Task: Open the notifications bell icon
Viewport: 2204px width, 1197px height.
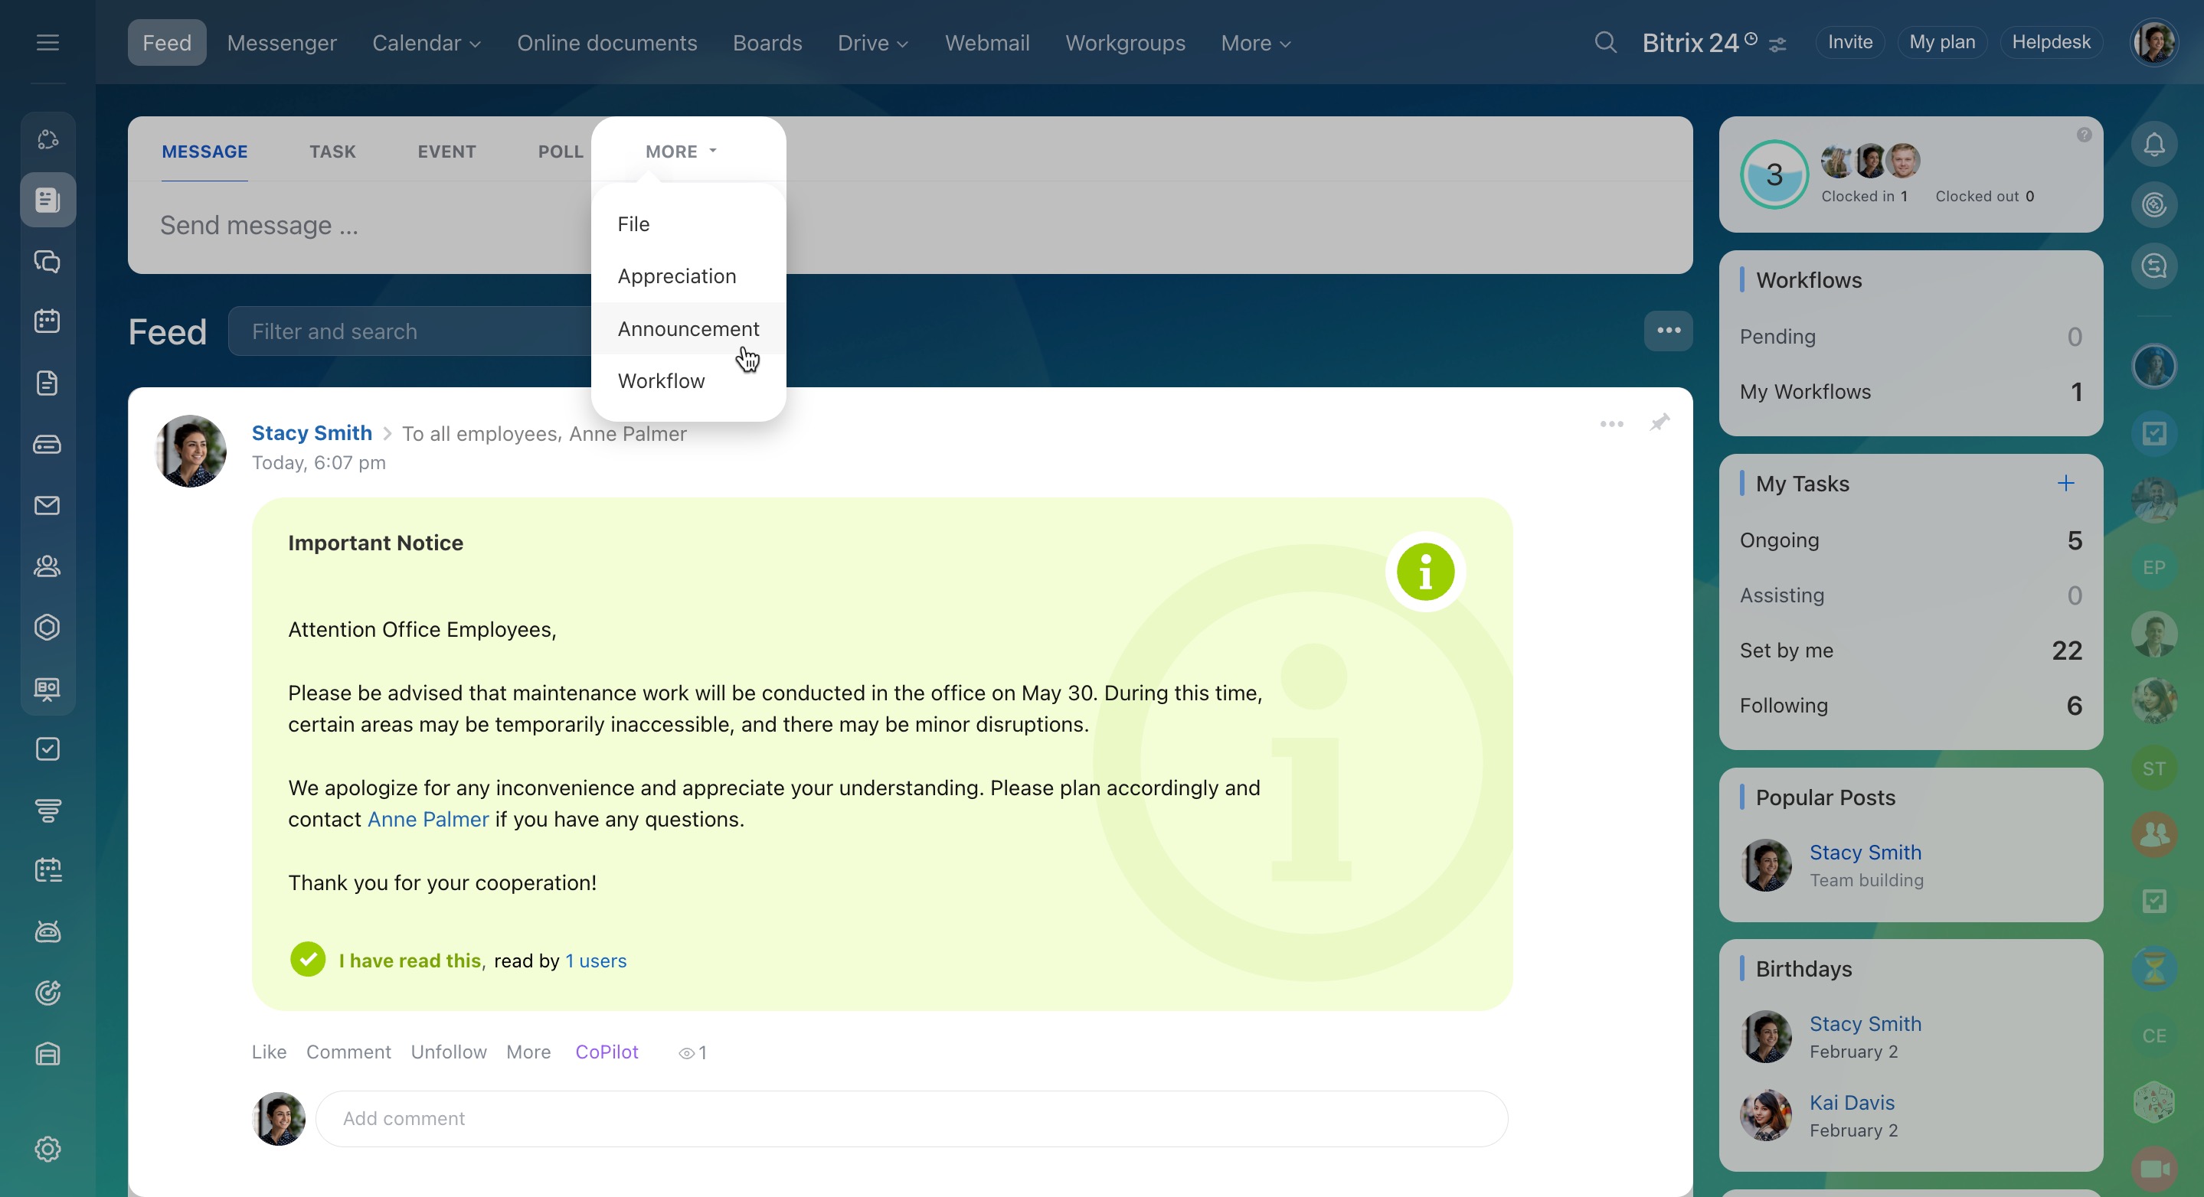Action: (2153, 145)
